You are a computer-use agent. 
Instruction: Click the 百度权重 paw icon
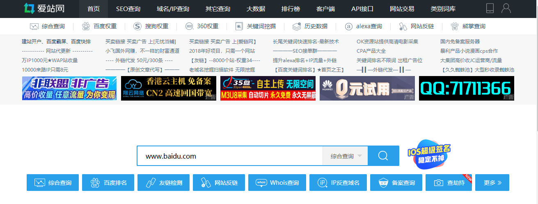[86, 26]
